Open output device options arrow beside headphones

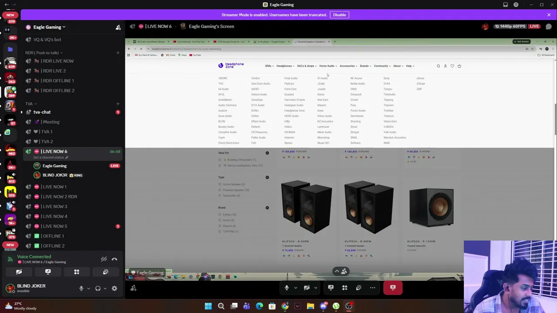105,288
